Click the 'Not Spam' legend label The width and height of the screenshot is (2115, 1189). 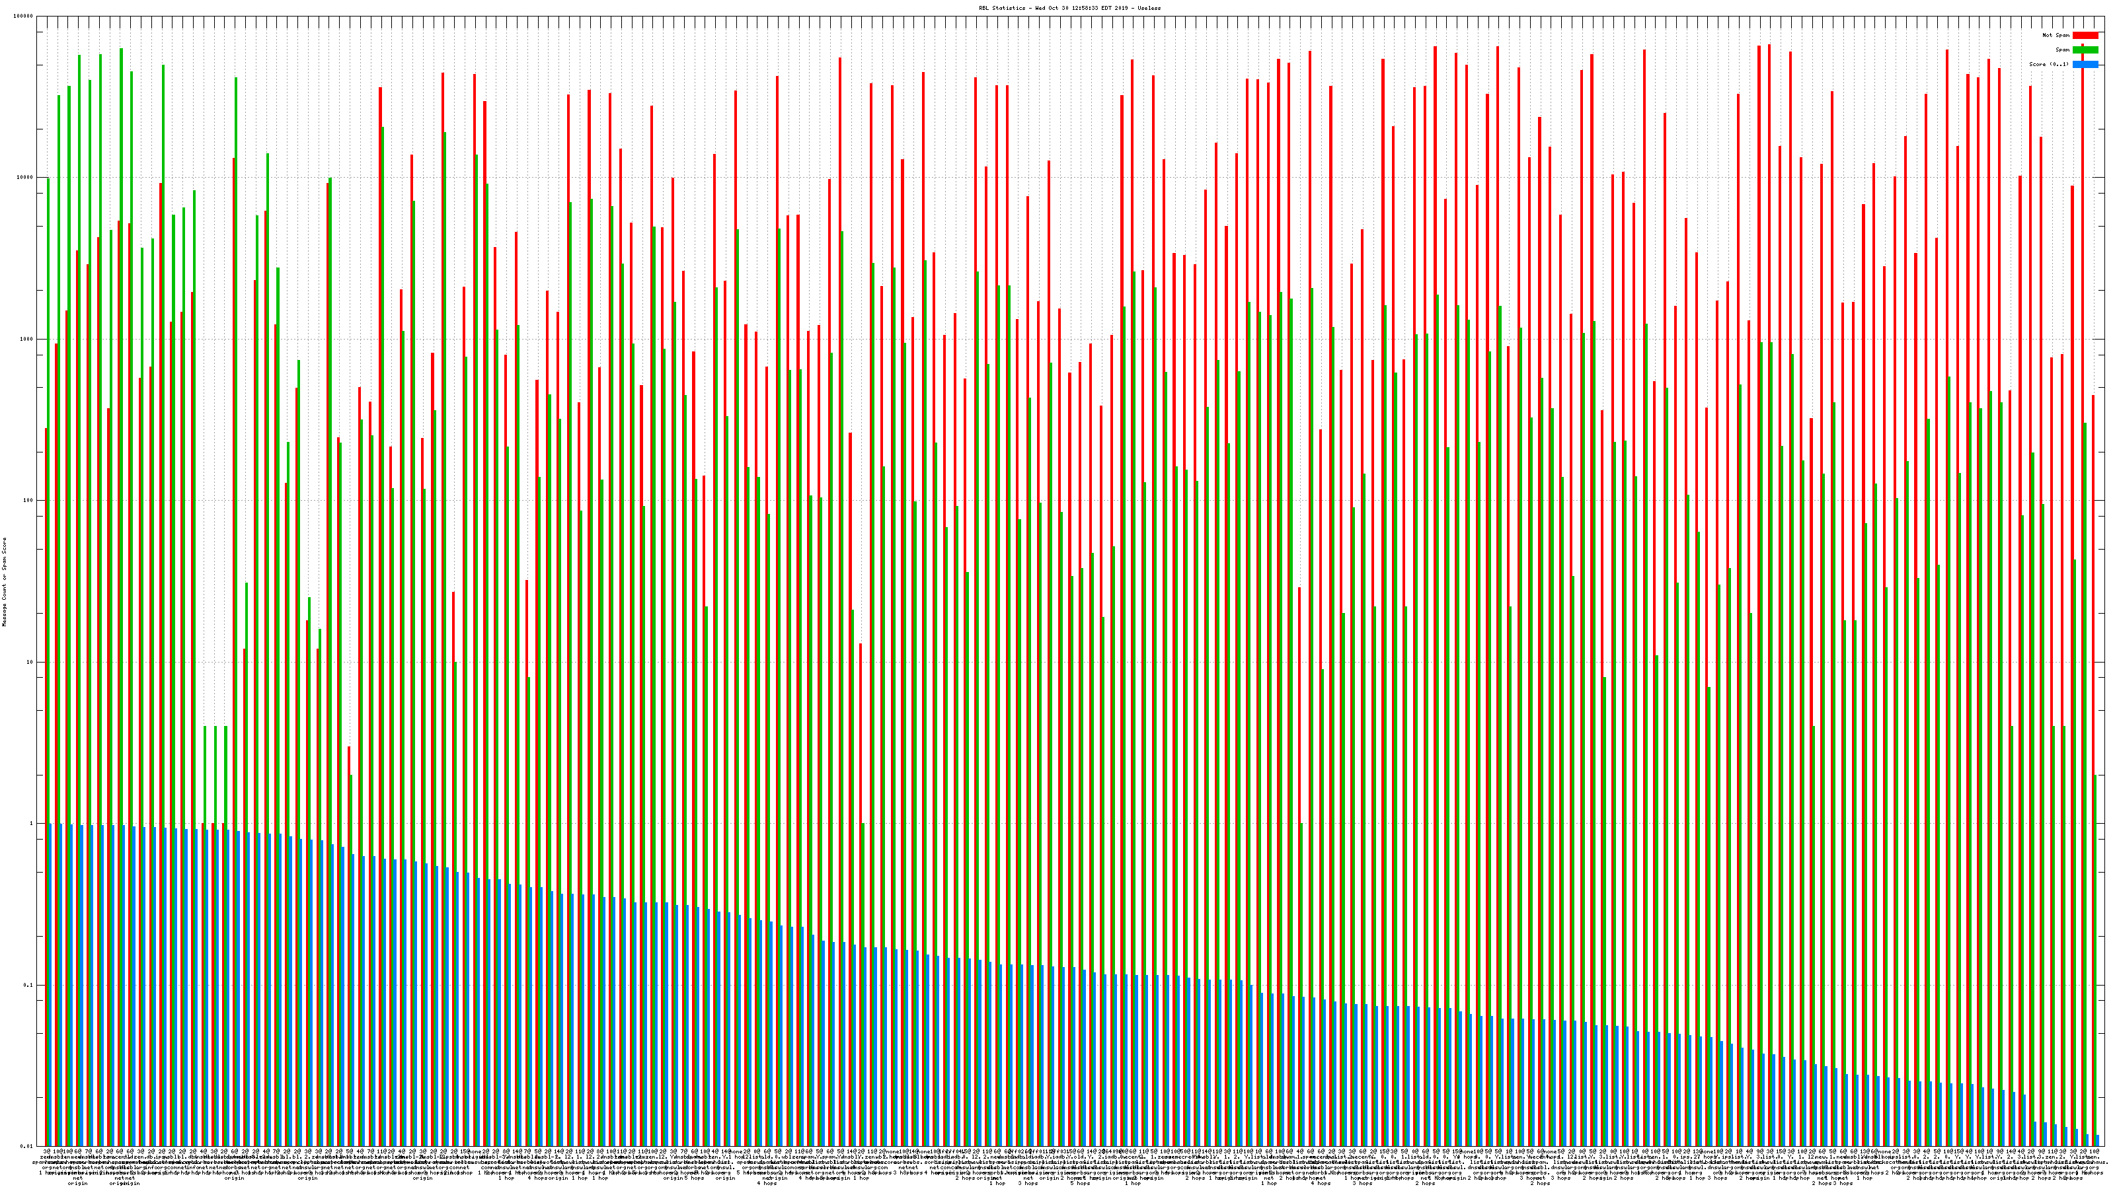[x=2056, y=35]
